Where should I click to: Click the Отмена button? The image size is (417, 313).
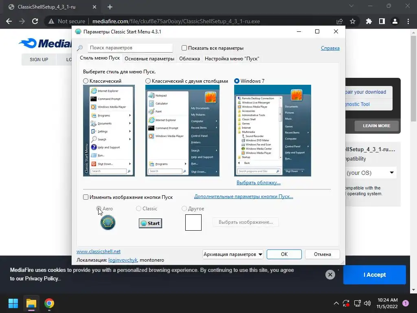tap(323, 254)
